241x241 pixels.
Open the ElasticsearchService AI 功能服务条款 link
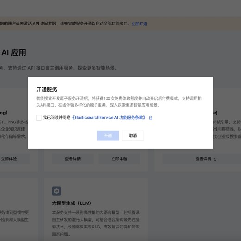click(x=109, y=118)
